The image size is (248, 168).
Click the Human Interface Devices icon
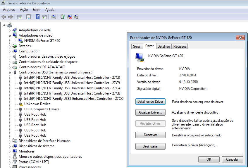(x=15, y=140)
